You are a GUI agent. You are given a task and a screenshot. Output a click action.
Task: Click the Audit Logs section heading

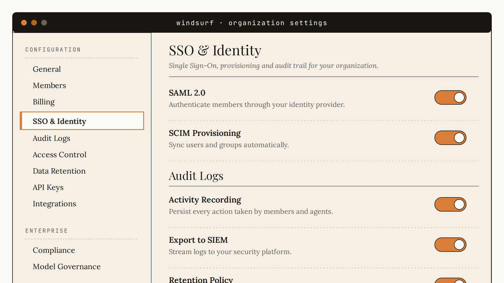[x=196, y=176]
